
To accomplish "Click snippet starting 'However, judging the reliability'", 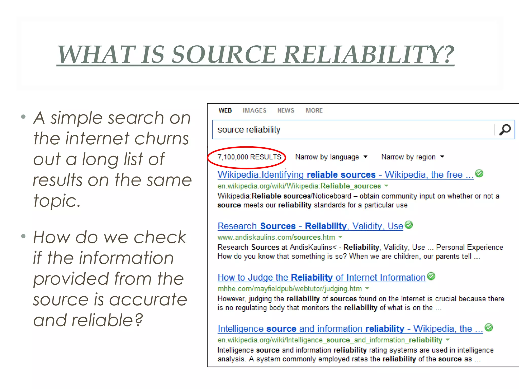I will pyautogui.click(x=361, y=303).
